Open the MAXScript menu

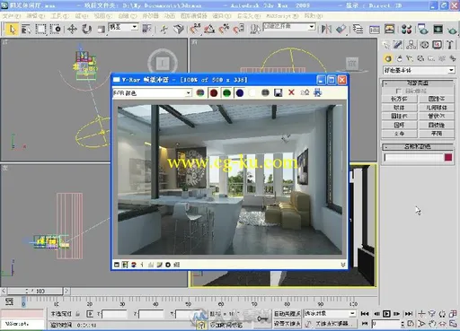(282, 16)
